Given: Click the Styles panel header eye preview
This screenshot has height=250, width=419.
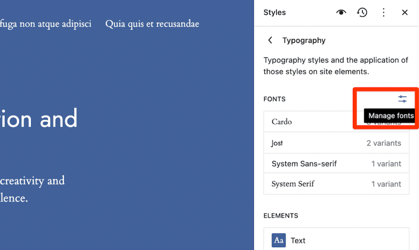Looking at the screenshot, I should [x=341, y=12].
